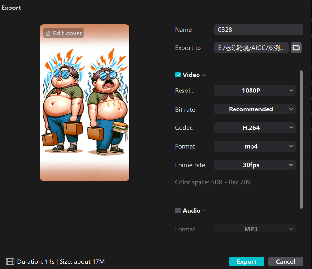Click the Name field containing 0328
Image resolution: width=312 pixels, height=269 pixels.
pos(259,30)
